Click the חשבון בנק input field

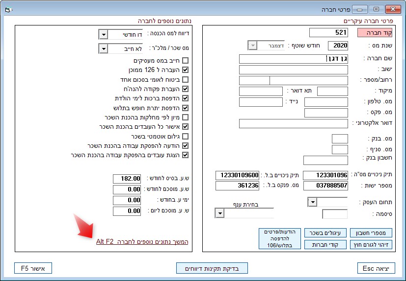325,161
